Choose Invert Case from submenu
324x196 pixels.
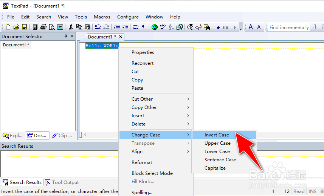(x=224, y=135)
